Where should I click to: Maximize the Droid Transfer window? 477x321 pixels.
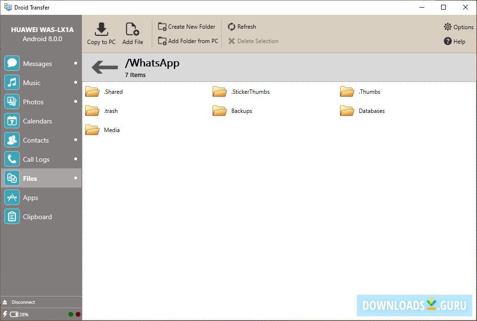(443, 7)
